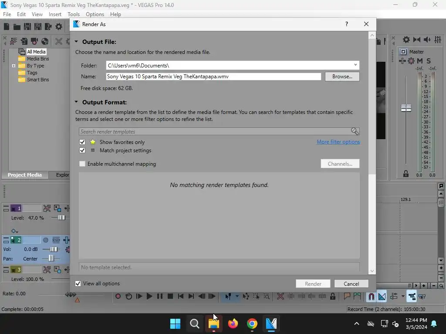Viewport: 446px width, 334px height.
Task: Toggle Master bus Mute M button
Action: click(x=420, y=61)
